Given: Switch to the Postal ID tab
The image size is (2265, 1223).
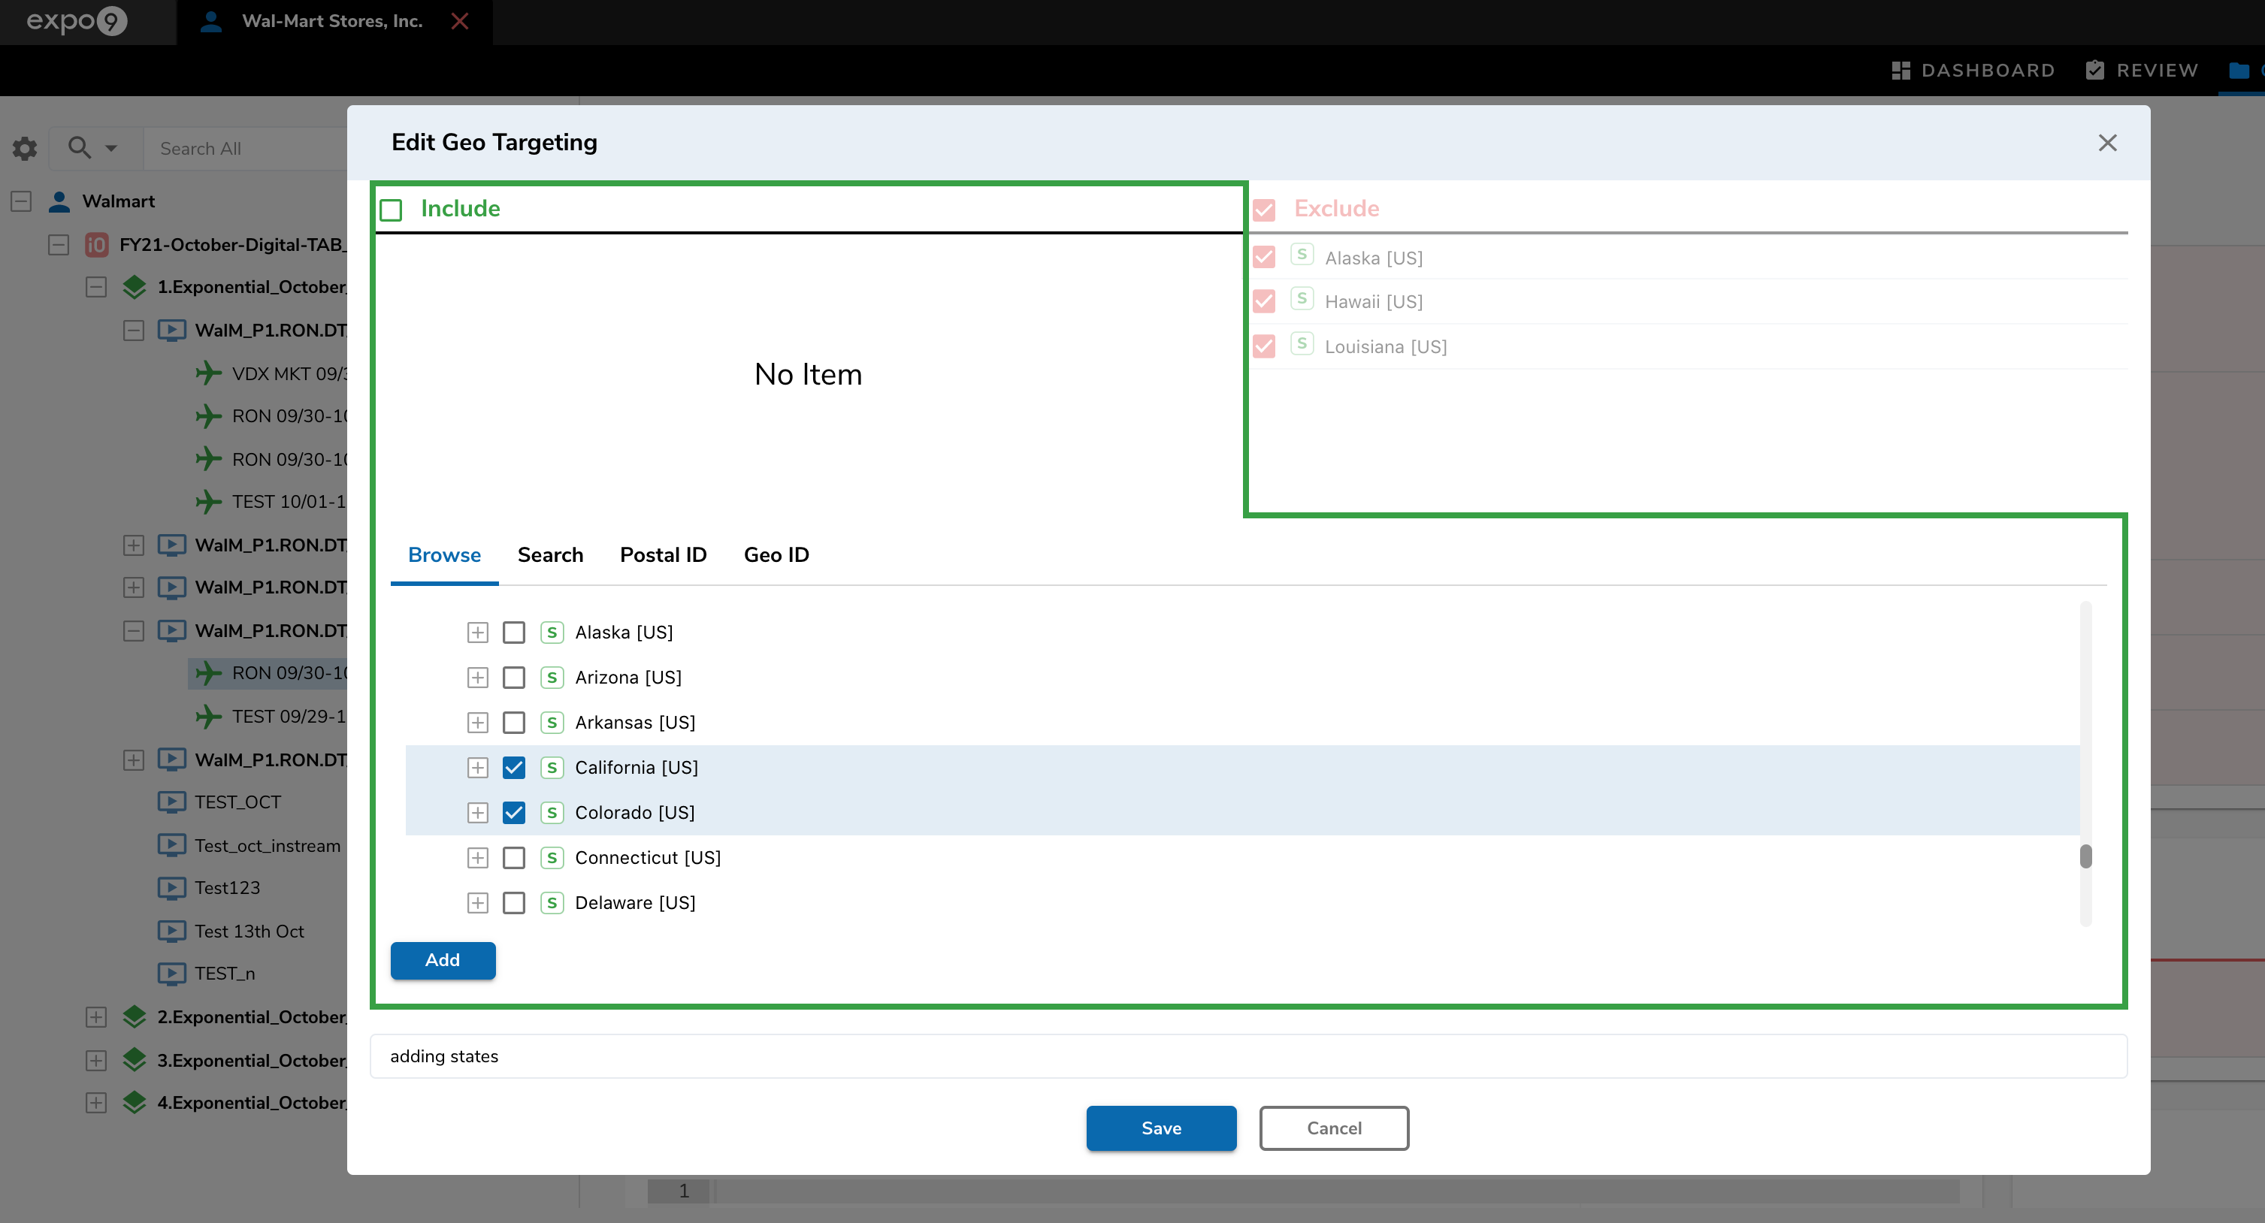Looking at the screenshot, I should tap(663, 555).
